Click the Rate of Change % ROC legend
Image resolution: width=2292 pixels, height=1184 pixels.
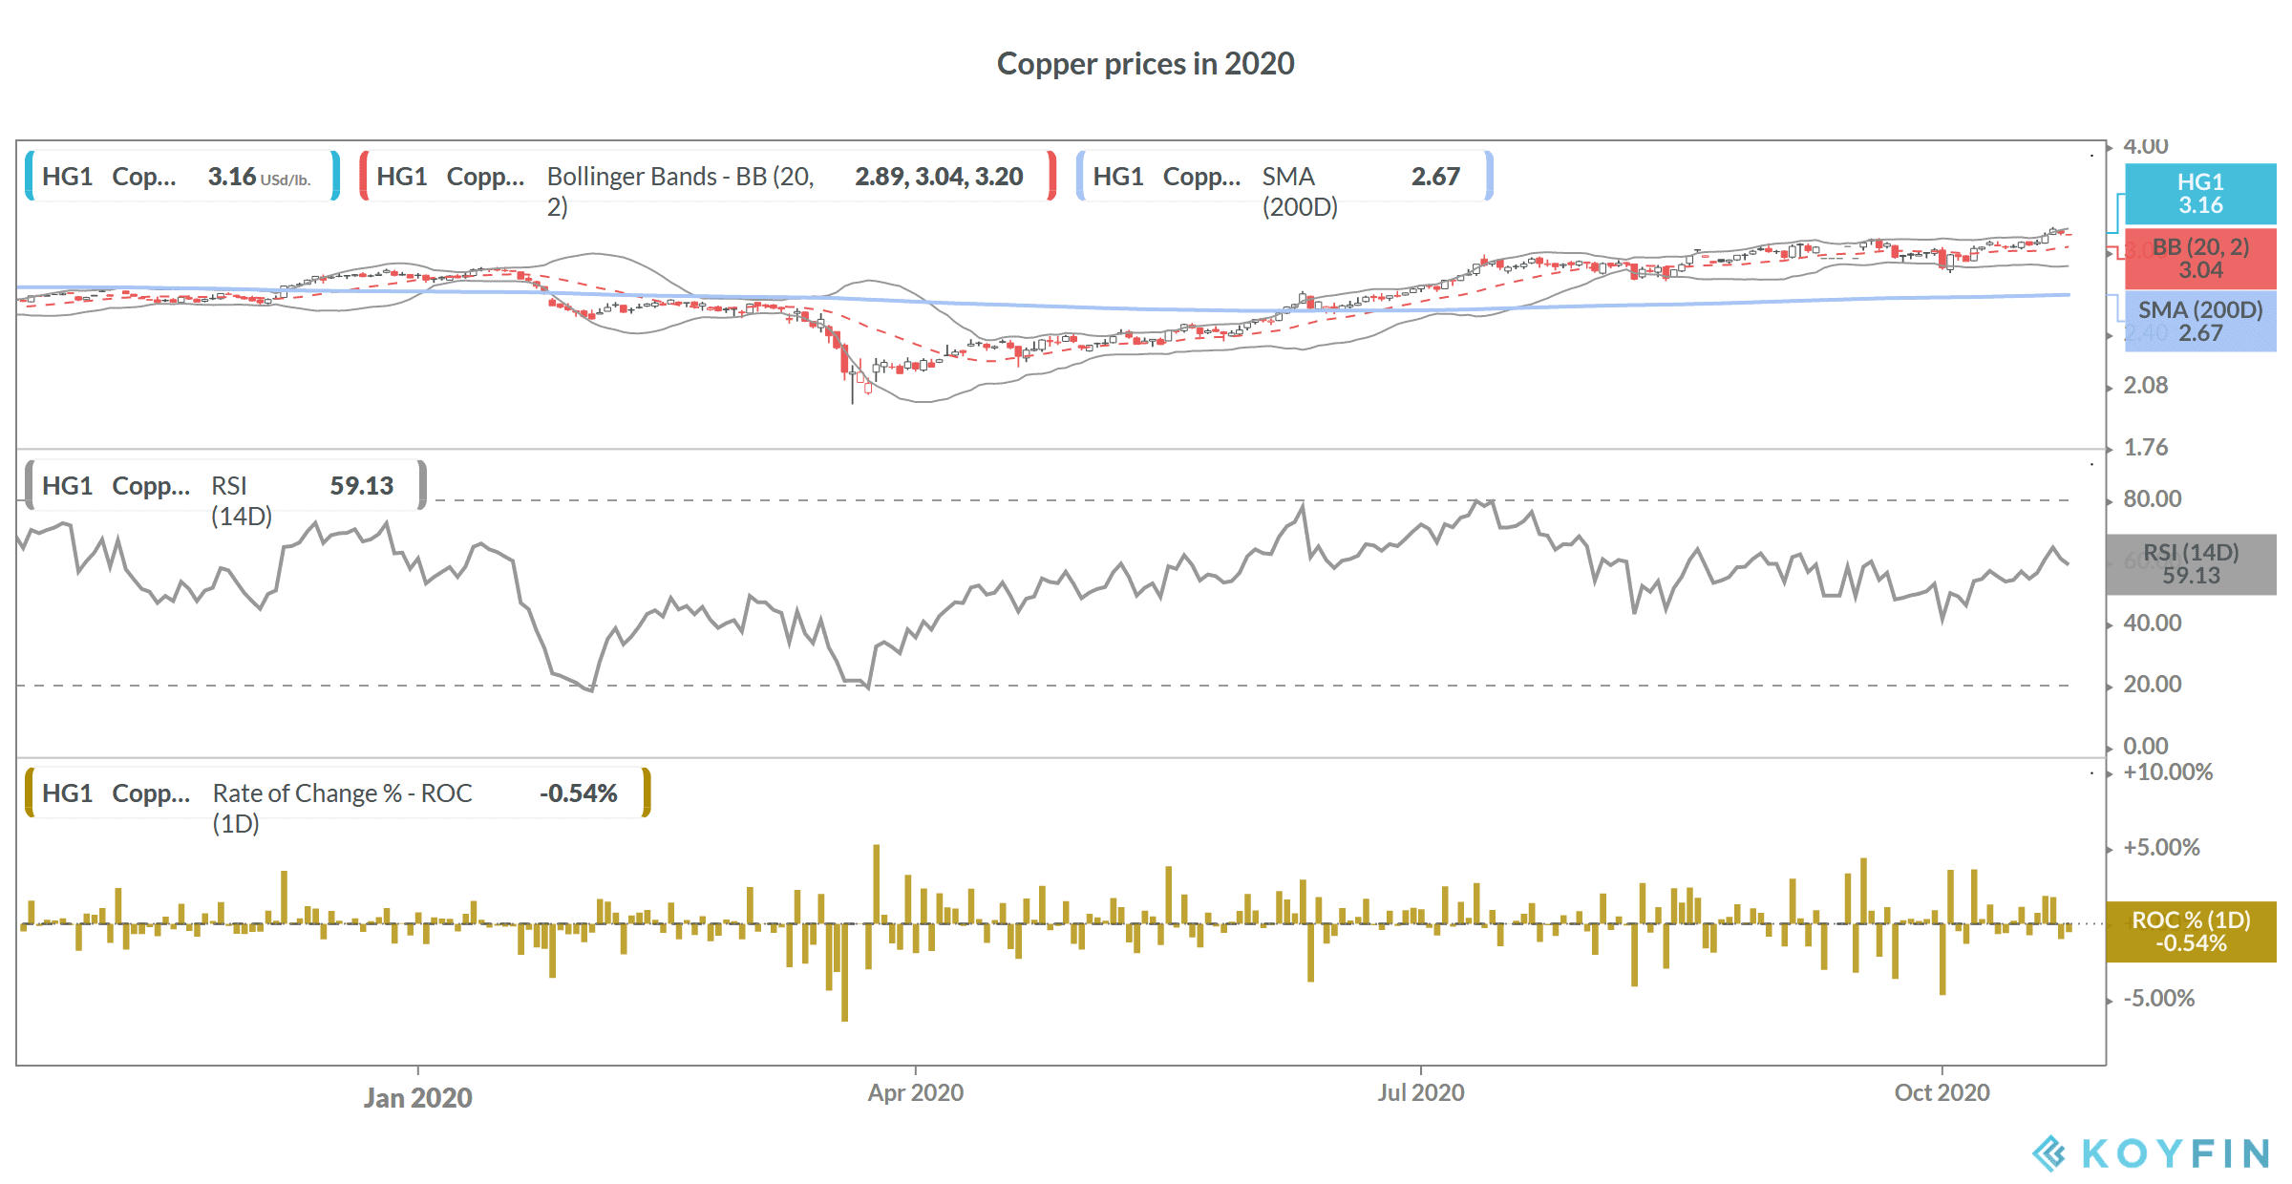[x=338, y=793]
